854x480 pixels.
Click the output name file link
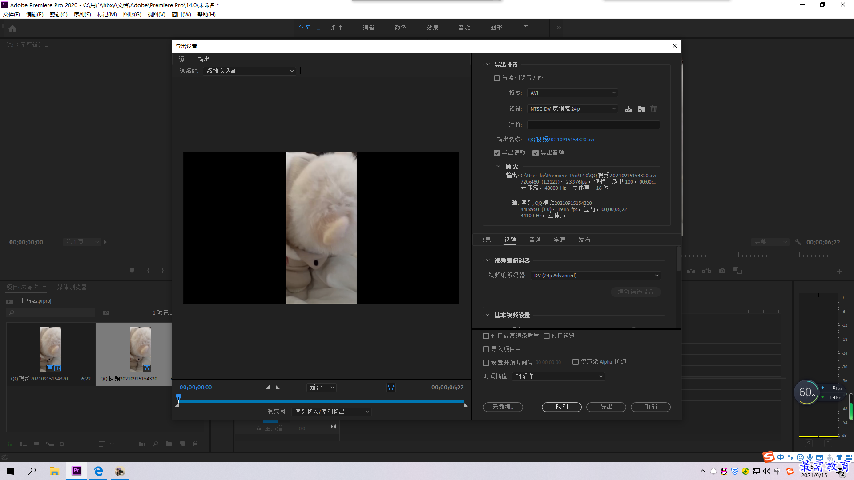[x=561, y=140]
